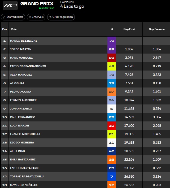Select Ai Ogura's blue 79 badge
Image resolution: width=170 pixels, height=188 pixels.
(x=112, y=83)
